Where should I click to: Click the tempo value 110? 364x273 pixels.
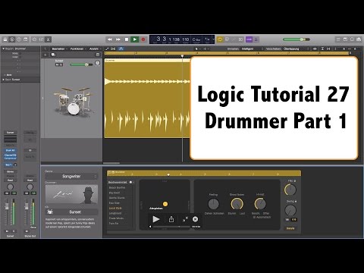pyautogui.click(x=186, y=39)
